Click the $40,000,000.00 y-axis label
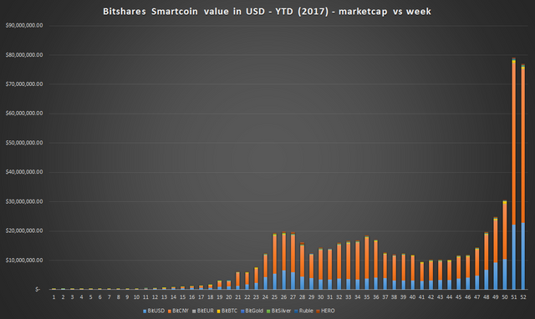The width and height of the screenshot is (535, 319). (24, 172)
